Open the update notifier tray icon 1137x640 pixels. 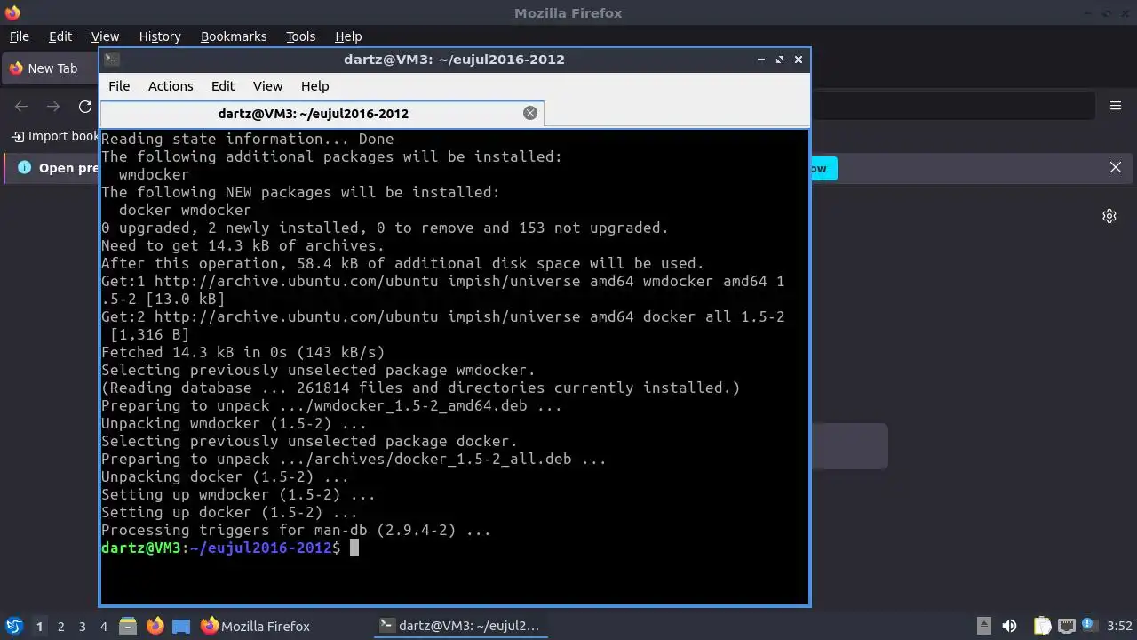1090,626
